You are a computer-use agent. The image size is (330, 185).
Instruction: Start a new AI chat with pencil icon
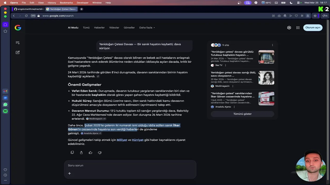[x=18, y=52]
